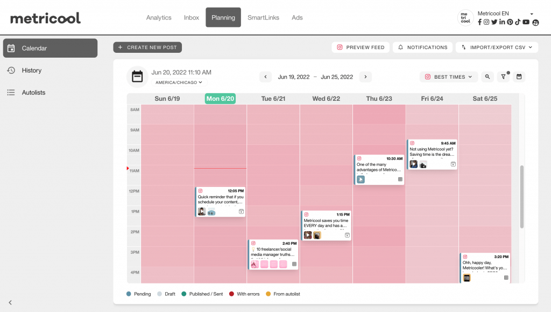Click the next week arrow after Jun 25
Viewport: 551px width, 312px height.
(365, 77)
